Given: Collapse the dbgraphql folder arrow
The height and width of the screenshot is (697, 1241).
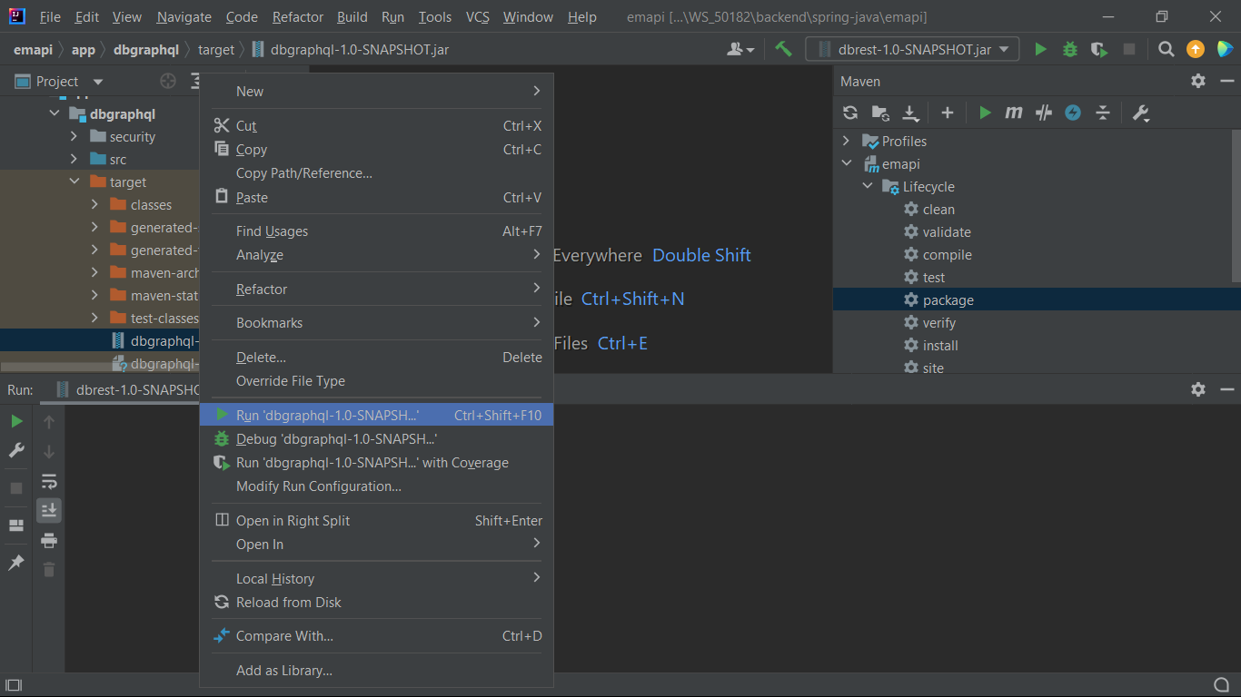Looking at the screenshot, I should (55, 114).
